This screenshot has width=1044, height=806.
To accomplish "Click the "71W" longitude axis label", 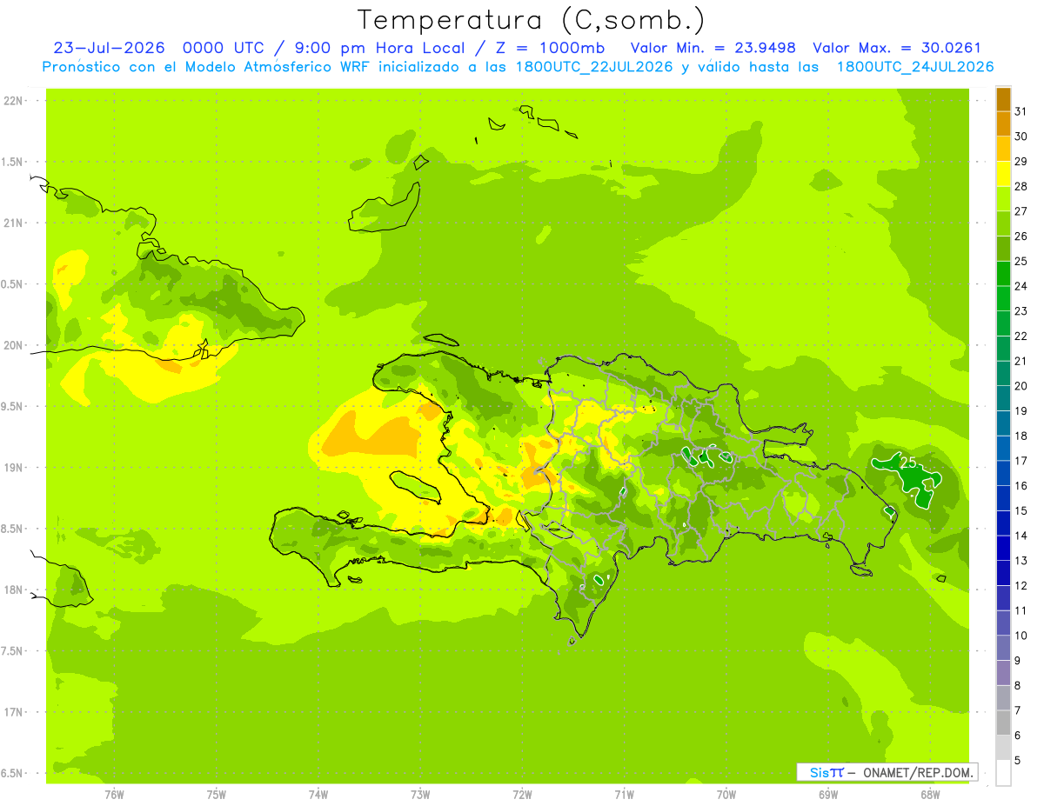I will click(624, 795).
